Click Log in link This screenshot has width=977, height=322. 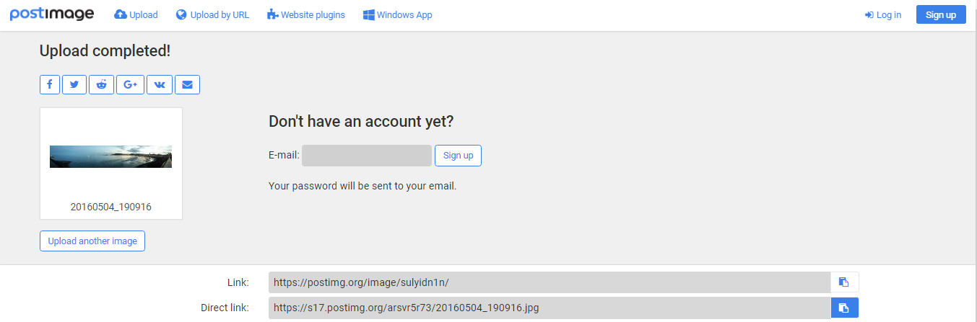tap(883, 14)
